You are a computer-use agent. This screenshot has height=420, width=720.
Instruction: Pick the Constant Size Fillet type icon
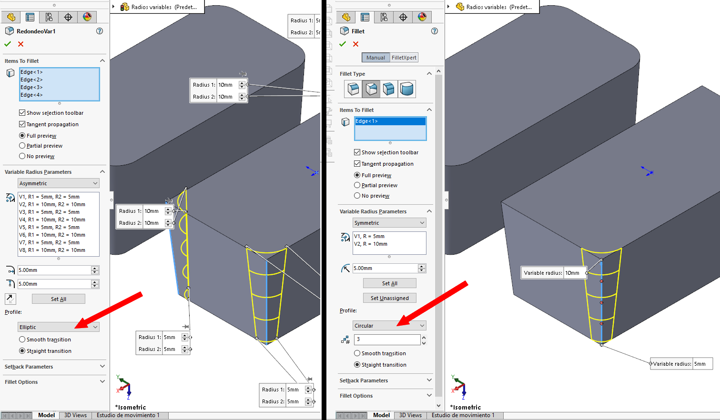353,89
